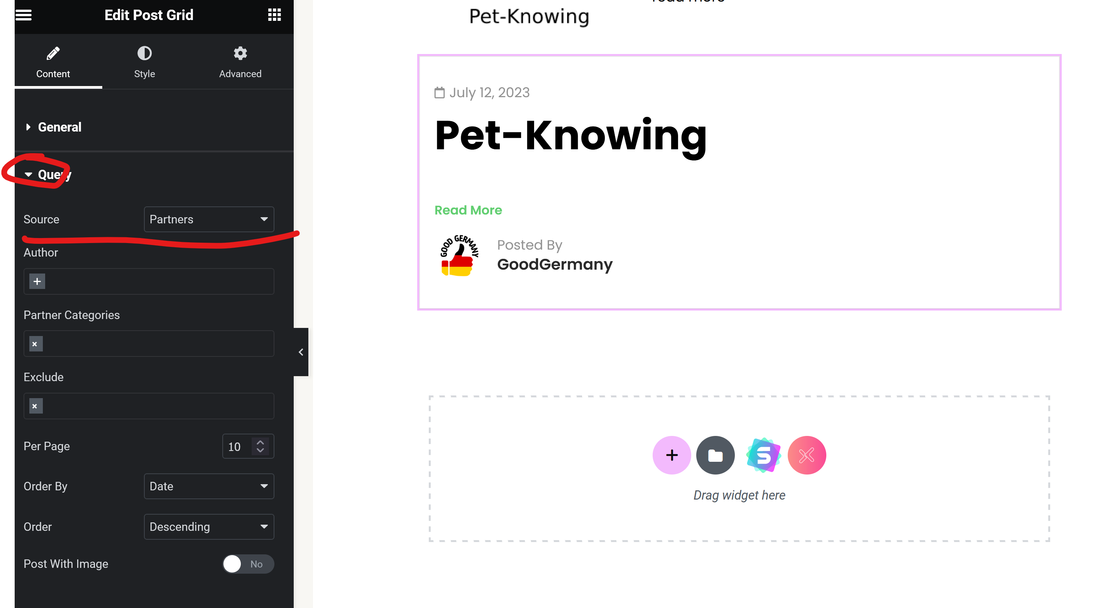The width and height of the screenshot is (1115, 608).
Task: Open the Order dropdown set to Descending
Action: (209, 527)
